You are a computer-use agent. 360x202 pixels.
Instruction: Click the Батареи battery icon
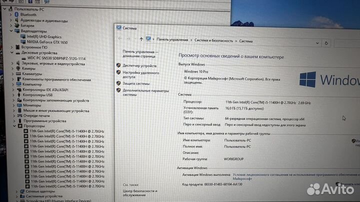pos(17,25)
